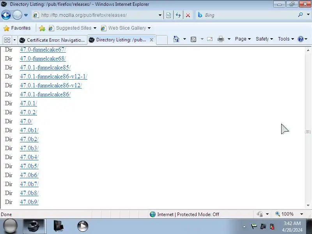Open the 47.0-funnelcake67/ directory link
This screenshot has width=312, height=234.
tap(43, 50)
